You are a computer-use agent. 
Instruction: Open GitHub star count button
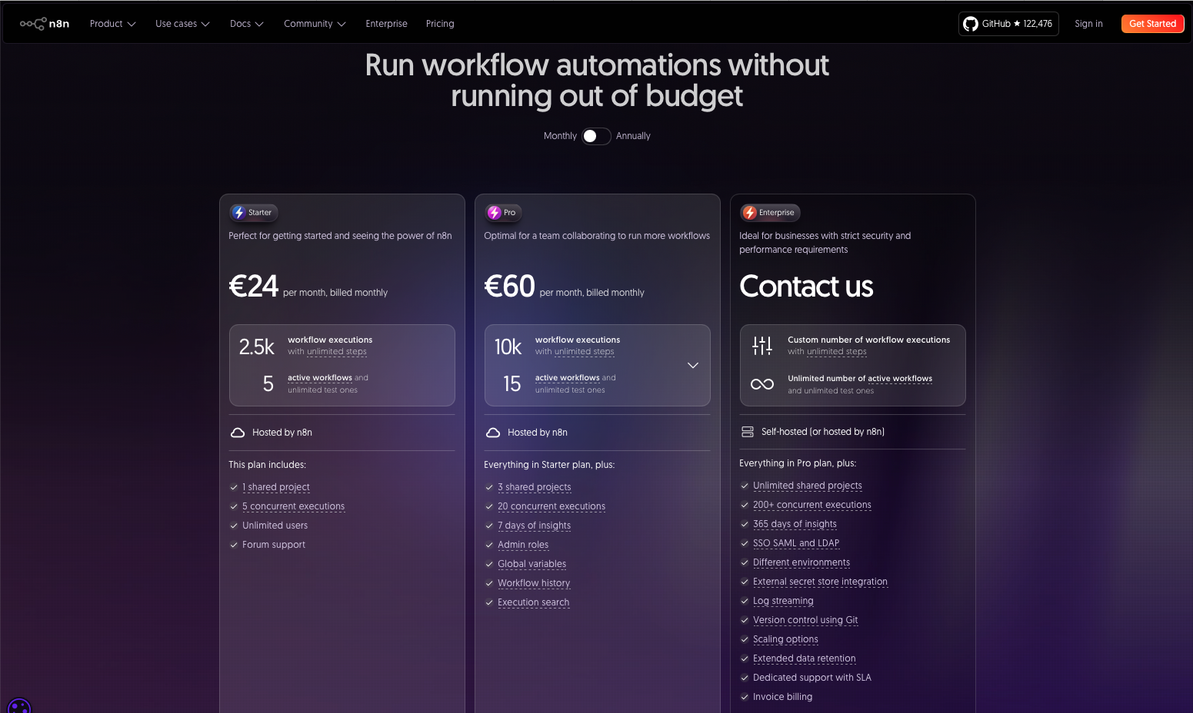point(1008,24)
